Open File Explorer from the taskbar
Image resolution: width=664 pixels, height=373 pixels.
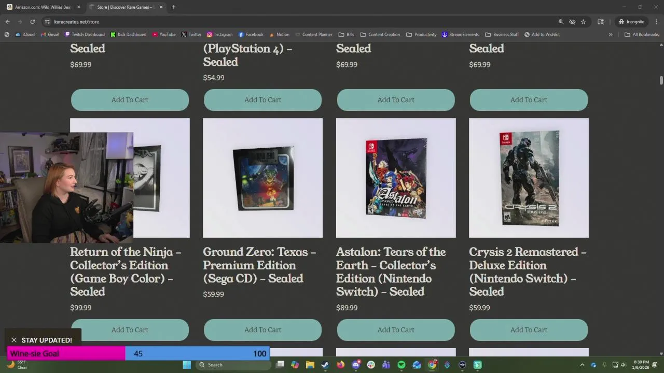(310, 365)
